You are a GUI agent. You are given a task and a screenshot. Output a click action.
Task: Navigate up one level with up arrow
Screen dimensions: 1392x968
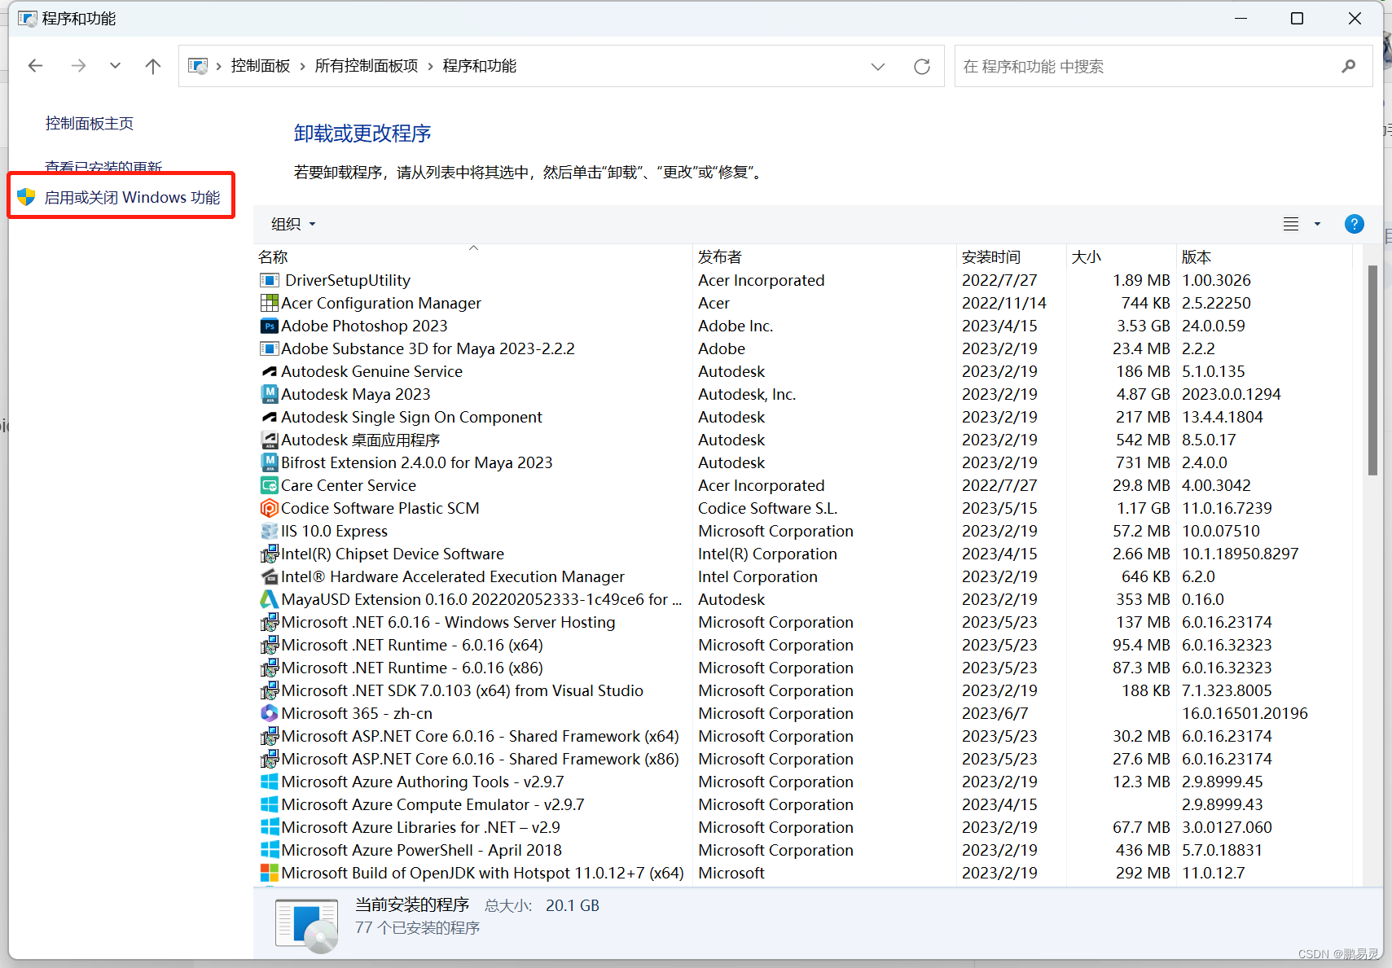click(152, 67)
